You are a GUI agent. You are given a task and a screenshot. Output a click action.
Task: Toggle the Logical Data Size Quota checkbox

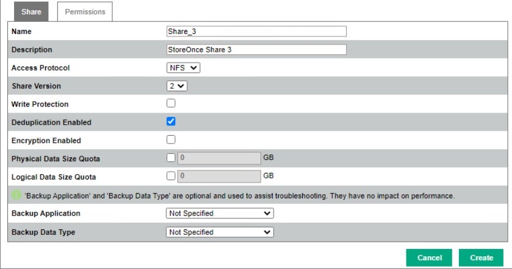(x=171, y=176)
